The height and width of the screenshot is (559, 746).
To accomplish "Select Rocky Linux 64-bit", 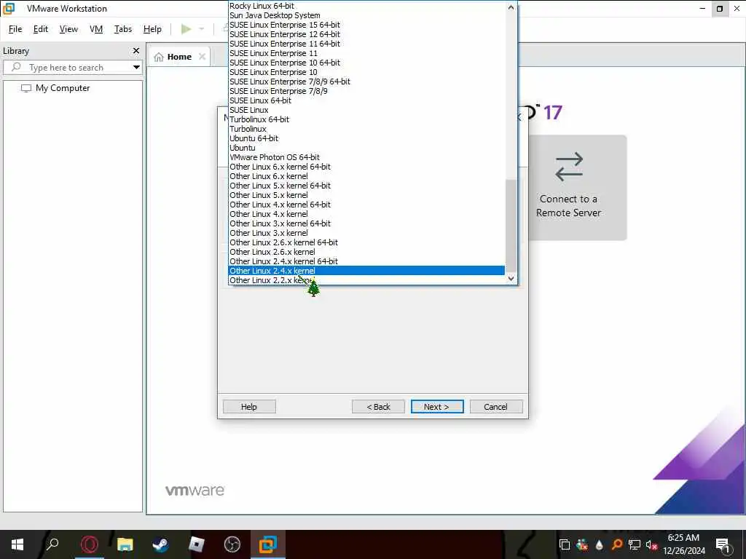I will (x=366, y=6).
